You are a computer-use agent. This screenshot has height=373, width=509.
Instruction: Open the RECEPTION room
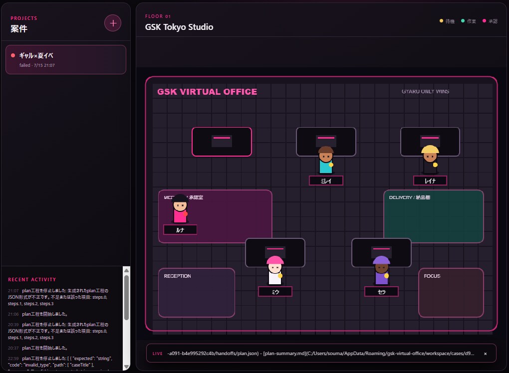click(197, 293)
